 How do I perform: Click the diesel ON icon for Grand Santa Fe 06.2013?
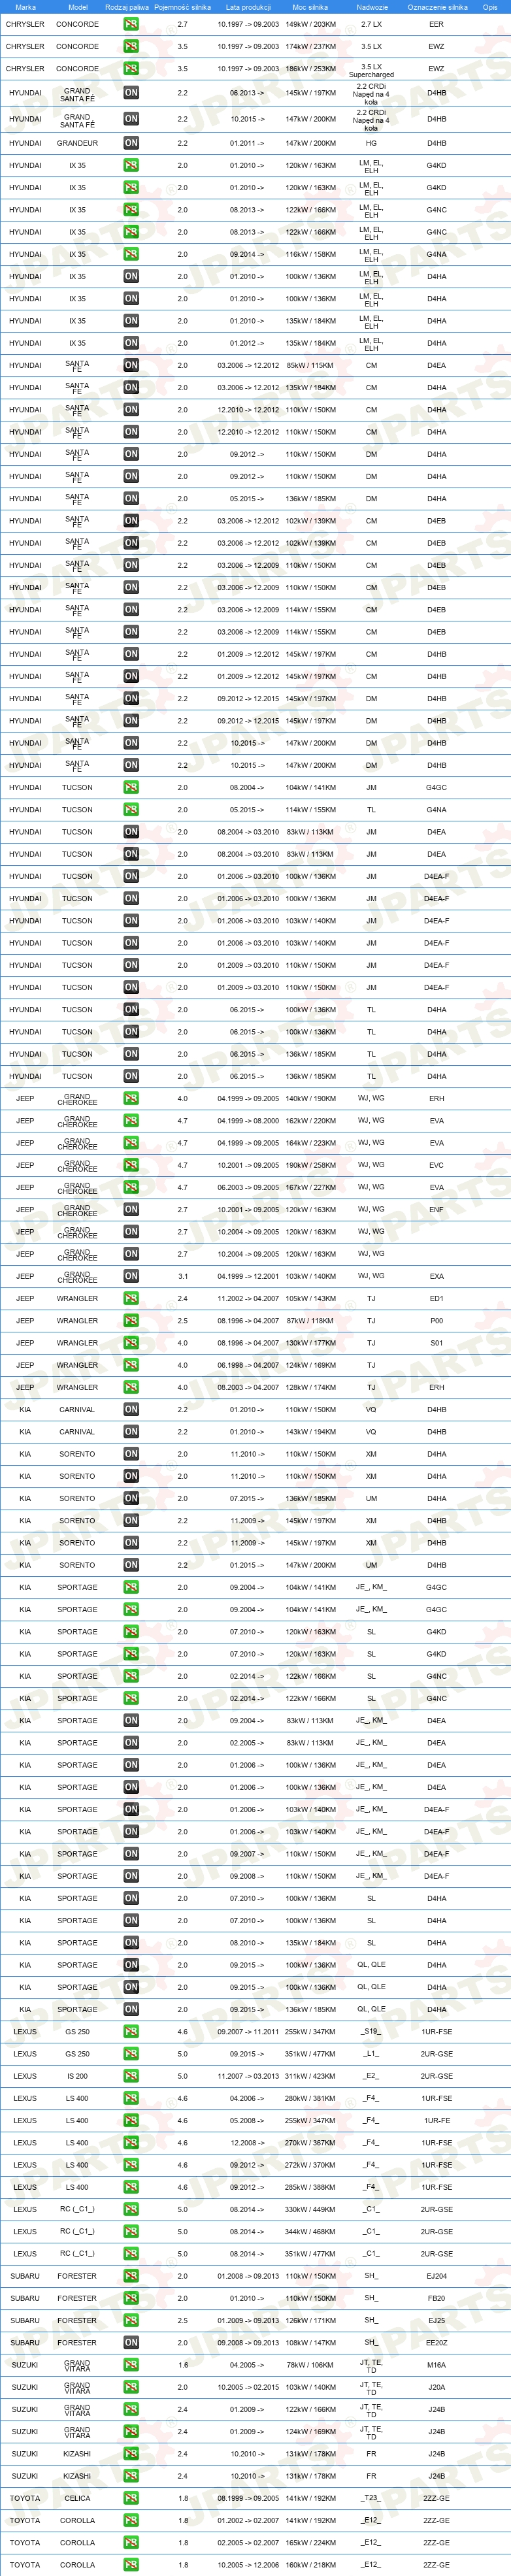[x=131, y=93]
